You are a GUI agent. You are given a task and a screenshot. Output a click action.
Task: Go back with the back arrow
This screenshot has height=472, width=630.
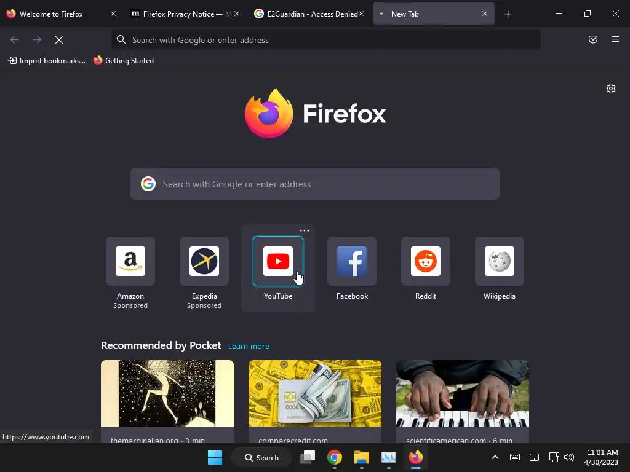[15, 40]
